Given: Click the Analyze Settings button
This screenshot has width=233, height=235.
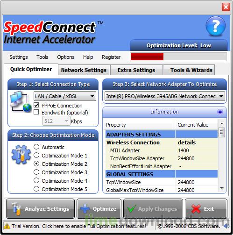Looking at the screenshot, I should coord(40,209).
